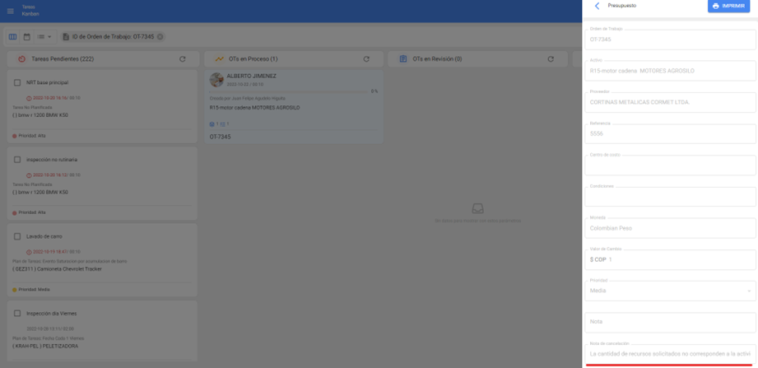Select the Lavado de carro checkbox
Screen dimensions: 758x368
(17, 236)
